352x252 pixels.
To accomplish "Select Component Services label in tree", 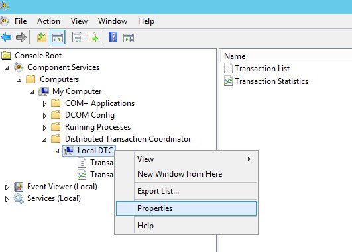I will (x=63, y=67).
